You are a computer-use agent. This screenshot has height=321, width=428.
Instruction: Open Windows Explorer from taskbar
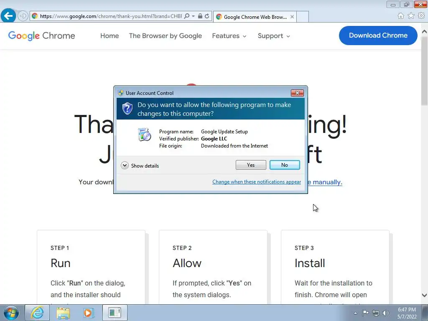point(63,313)
